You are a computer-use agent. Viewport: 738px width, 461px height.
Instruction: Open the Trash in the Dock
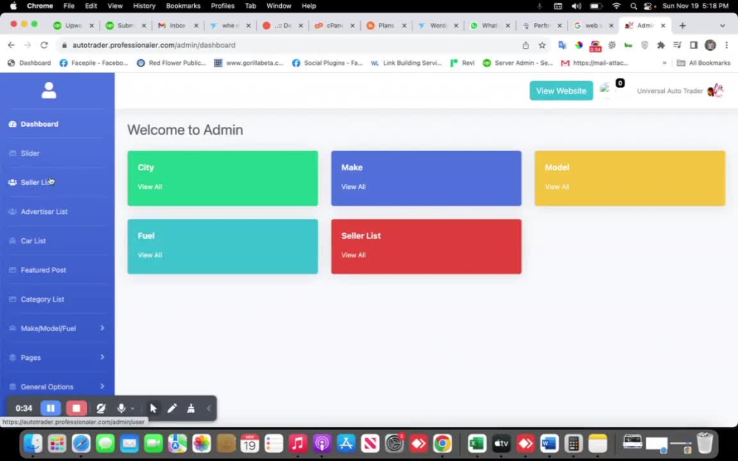705,443
